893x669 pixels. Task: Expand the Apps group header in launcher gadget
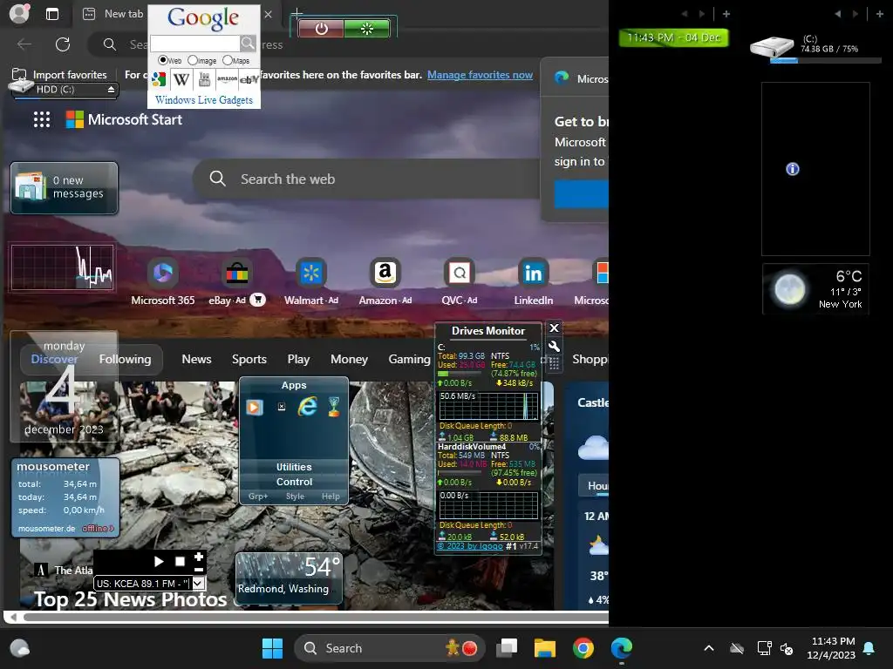(294, 385)
